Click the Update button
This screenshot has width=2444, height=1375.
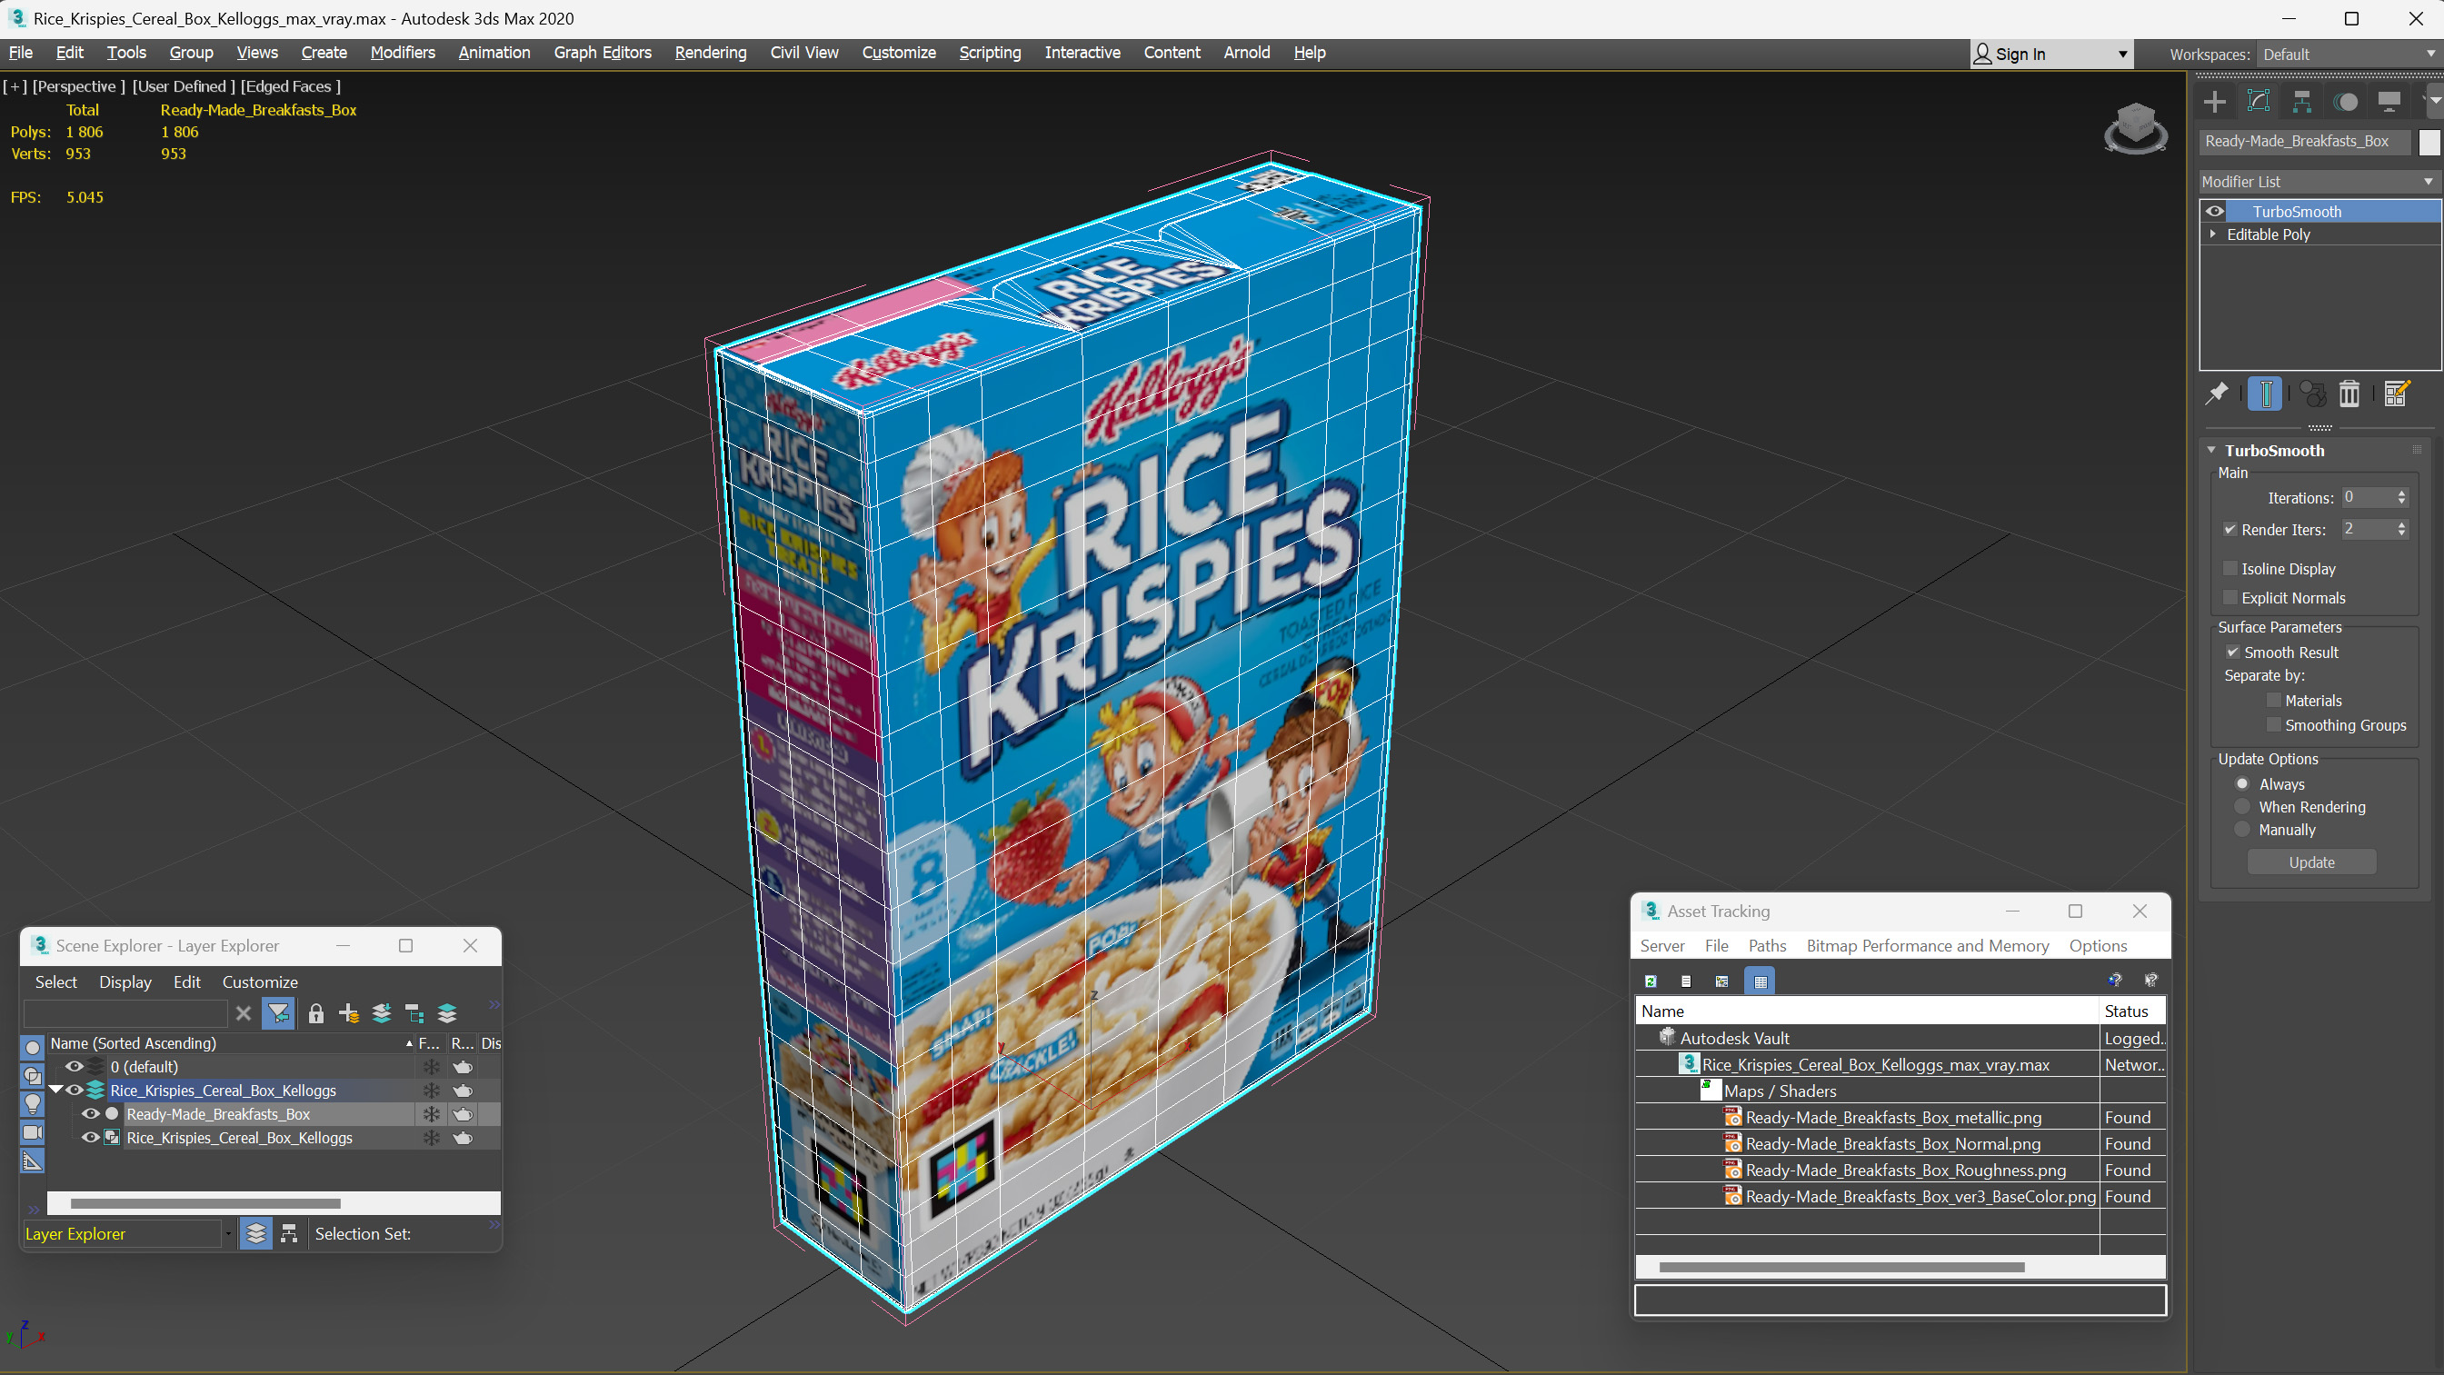coord(2311,862)
